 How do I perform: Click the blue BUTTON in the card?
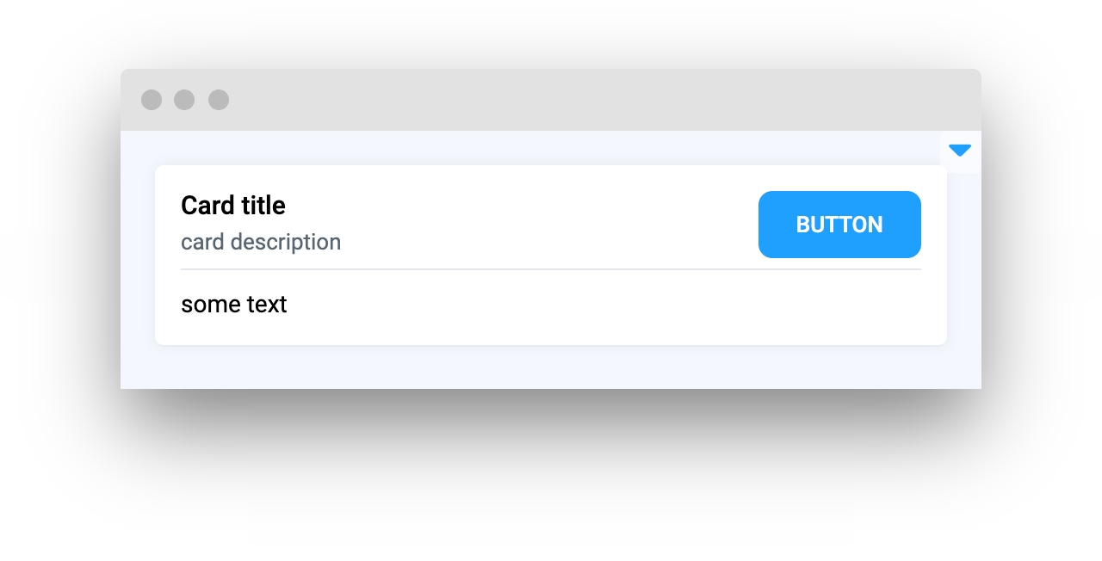(839, 225)
